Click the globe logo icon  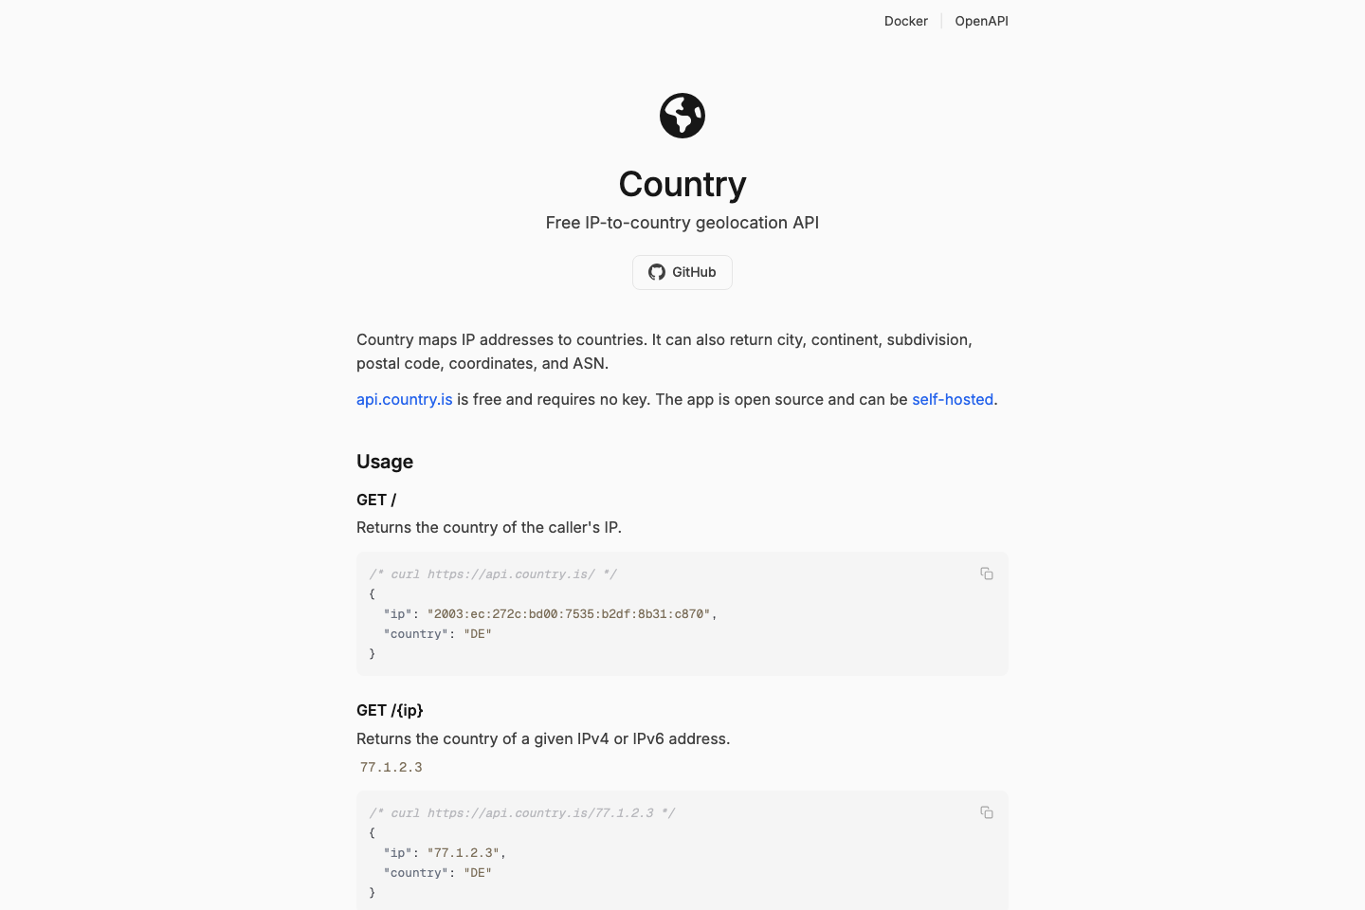[x=682, y=115]
